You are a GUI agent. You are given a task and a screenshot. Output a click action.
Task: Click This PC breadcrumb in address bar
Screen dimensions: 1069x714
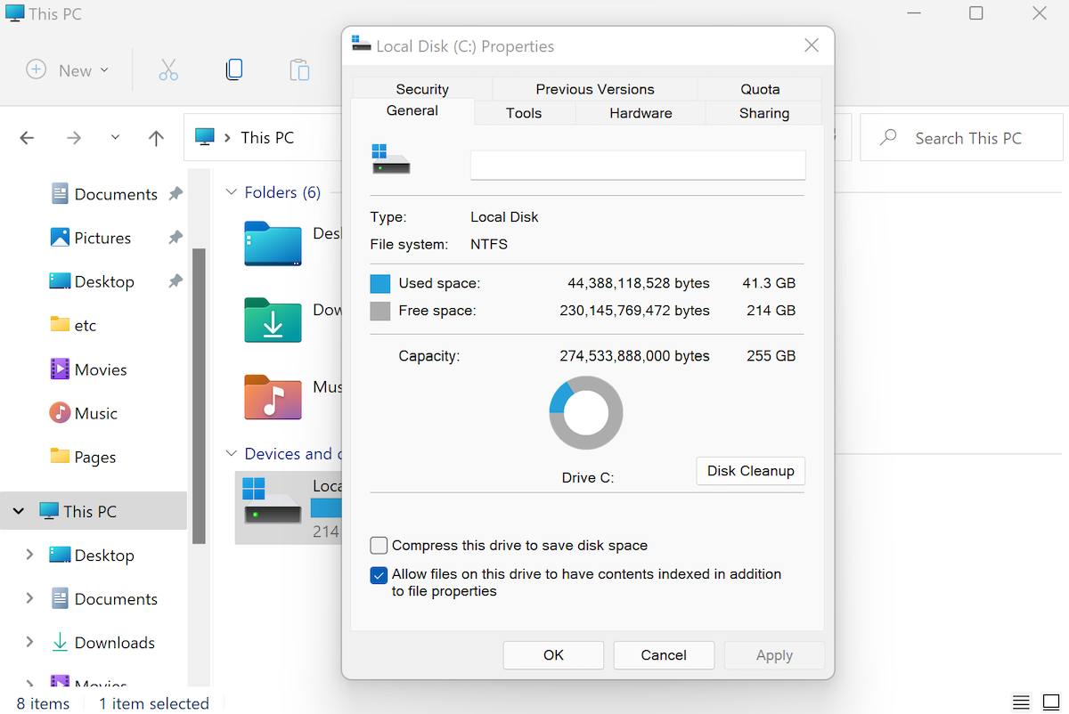click(267, 138)
